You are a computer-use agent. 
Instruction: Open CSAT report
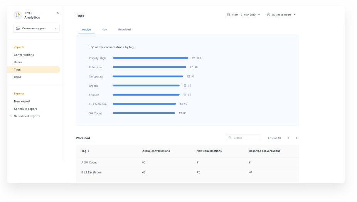point(17,77)
